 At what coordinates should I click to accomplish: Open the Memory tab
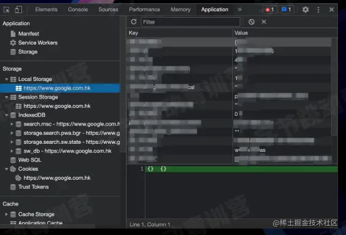click(x=180, y=10)
